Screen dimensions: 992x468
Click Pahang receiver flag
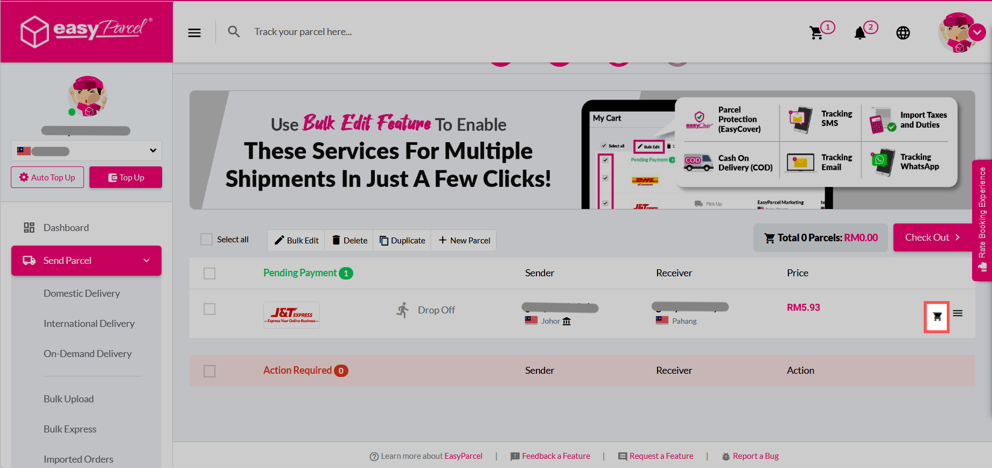point(662,320)
